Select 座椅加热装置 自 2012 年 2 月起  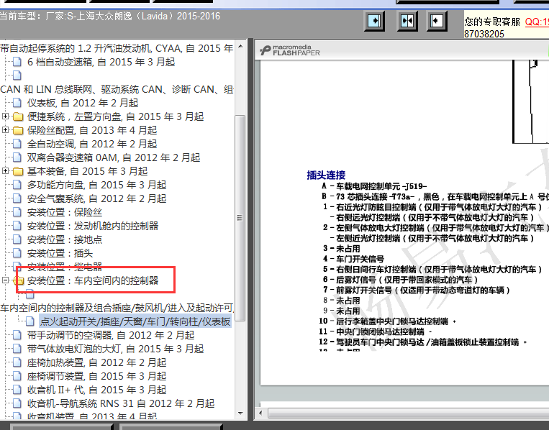(96, 362)
